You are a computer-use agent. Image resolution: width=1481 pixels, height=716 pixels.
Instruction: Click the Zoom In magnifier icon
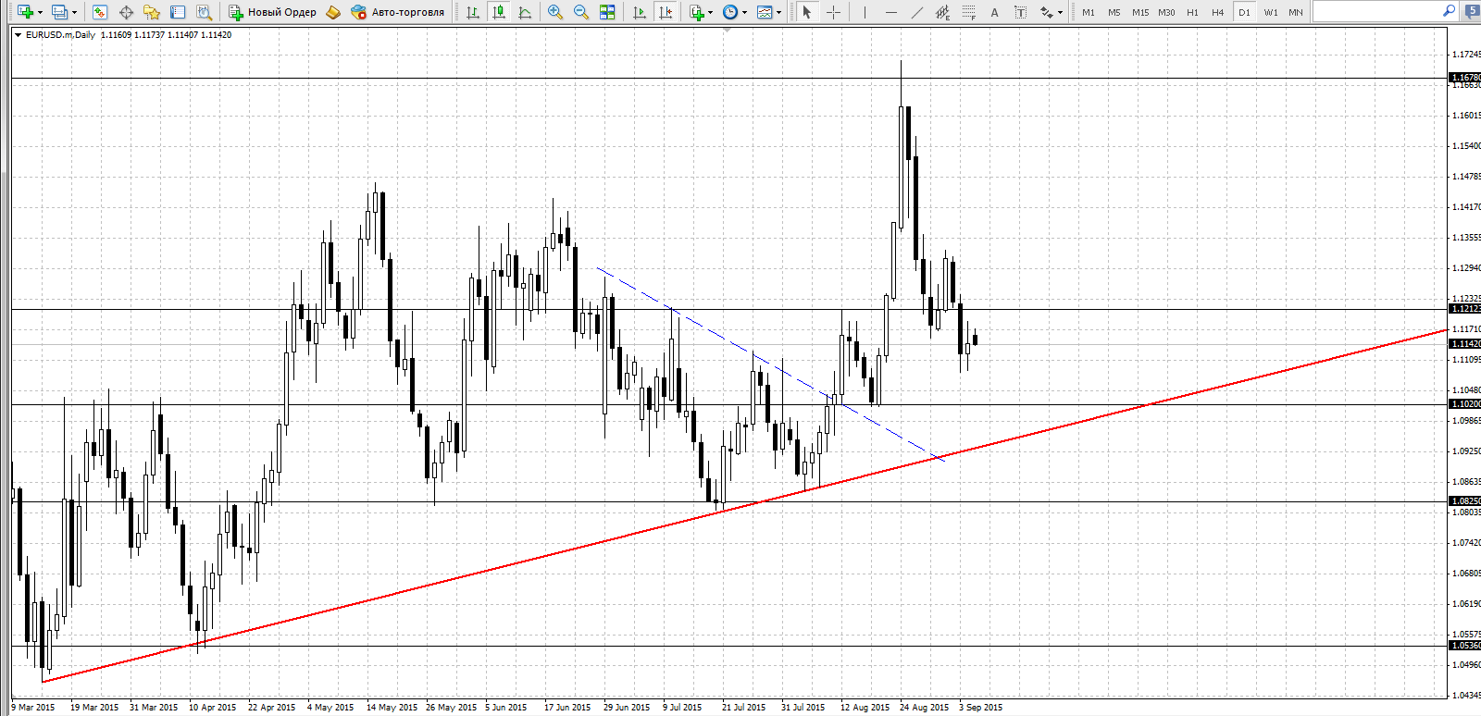[554, 12]
